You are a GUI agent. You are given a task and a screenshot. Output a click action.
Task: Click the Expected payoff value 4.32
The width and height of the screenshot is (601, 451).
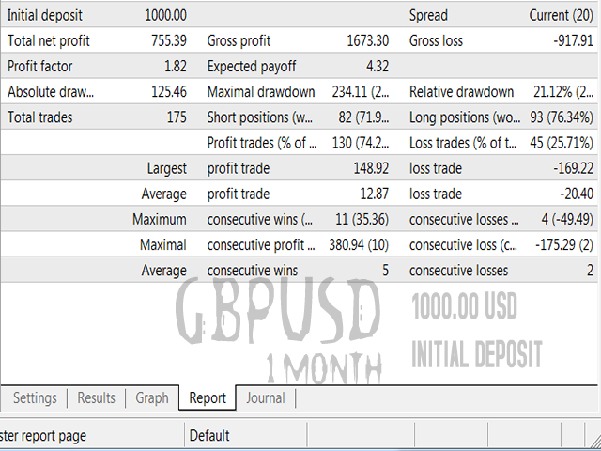pos(377,67)
